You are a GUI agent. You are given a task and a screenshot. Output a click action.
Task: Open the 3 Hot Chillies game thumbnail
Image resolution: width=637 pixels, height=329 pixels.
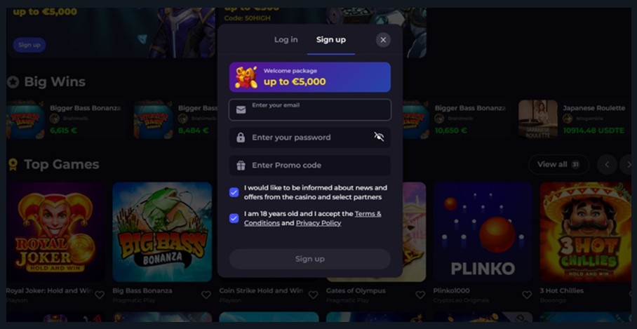point(585,232)
